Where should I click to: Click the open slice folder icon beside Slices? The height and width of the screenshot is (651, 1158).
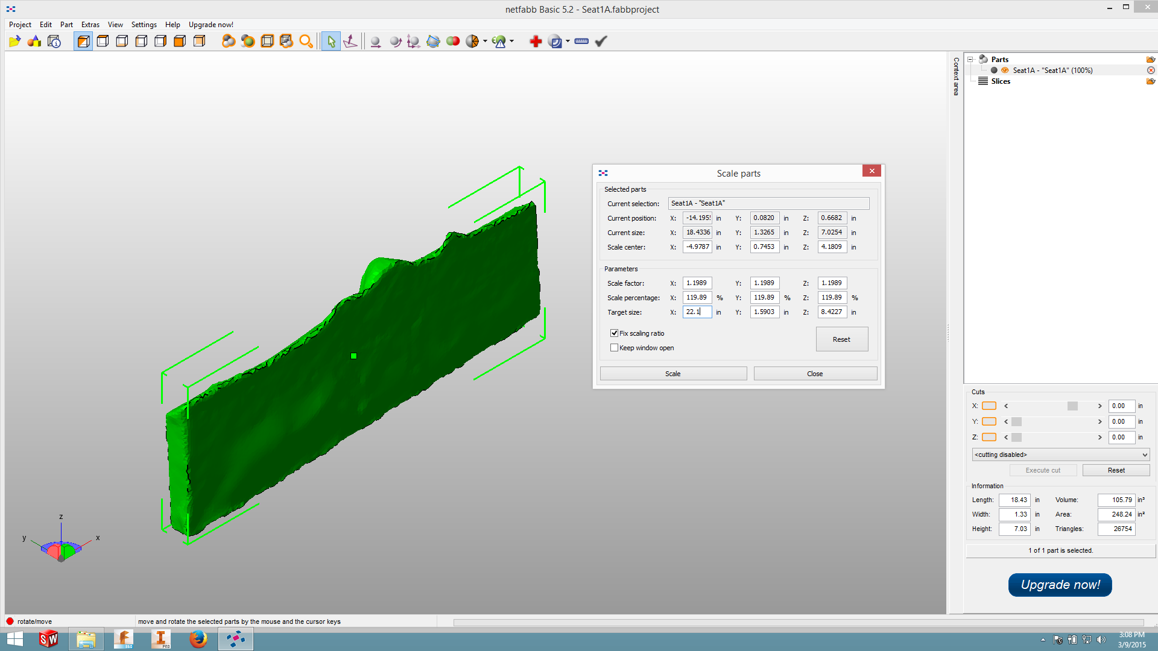click(1151, 81)
